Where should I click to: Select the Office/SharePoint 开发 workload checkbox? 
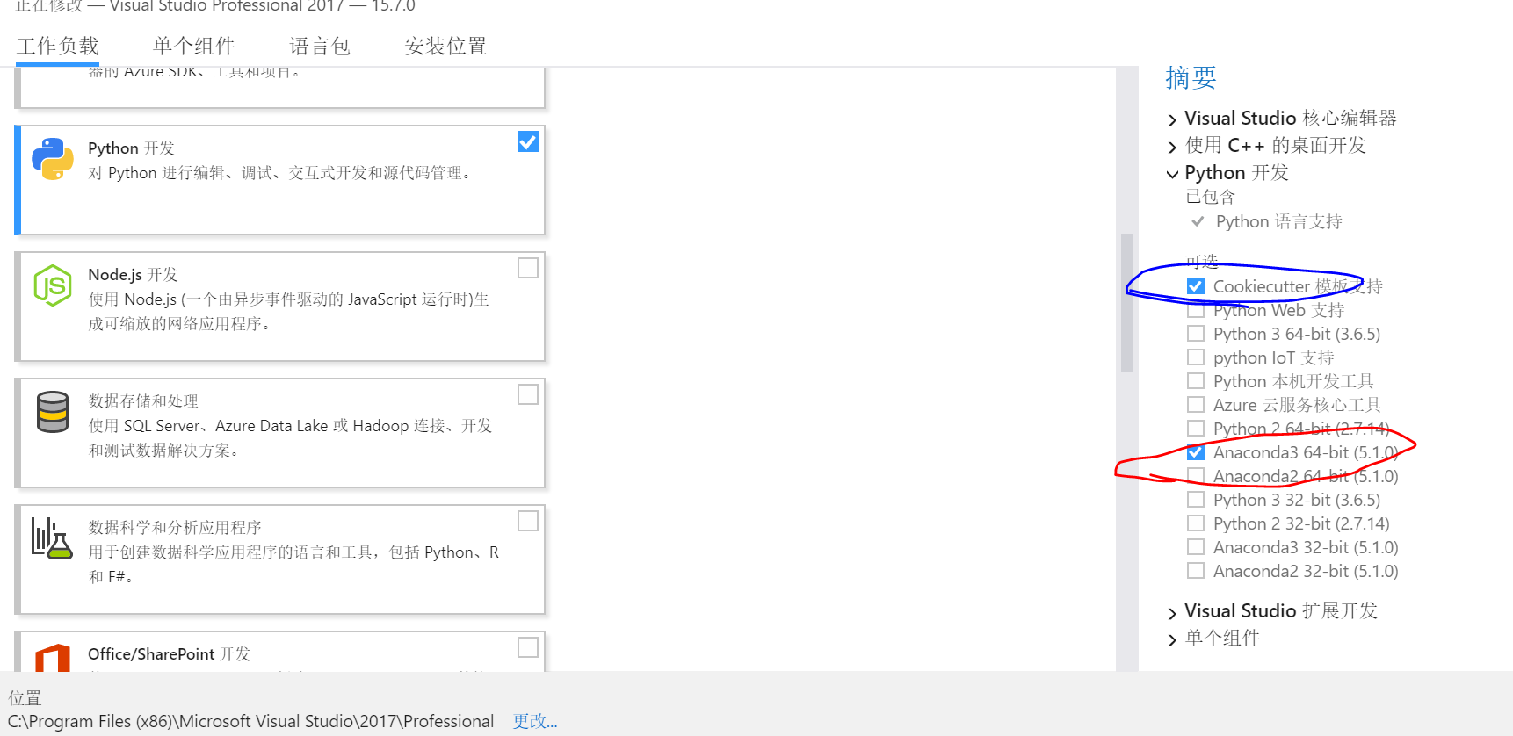pos(528,647)
